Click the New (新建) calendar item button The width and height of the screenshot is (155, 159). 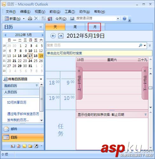tap(12, 19)
